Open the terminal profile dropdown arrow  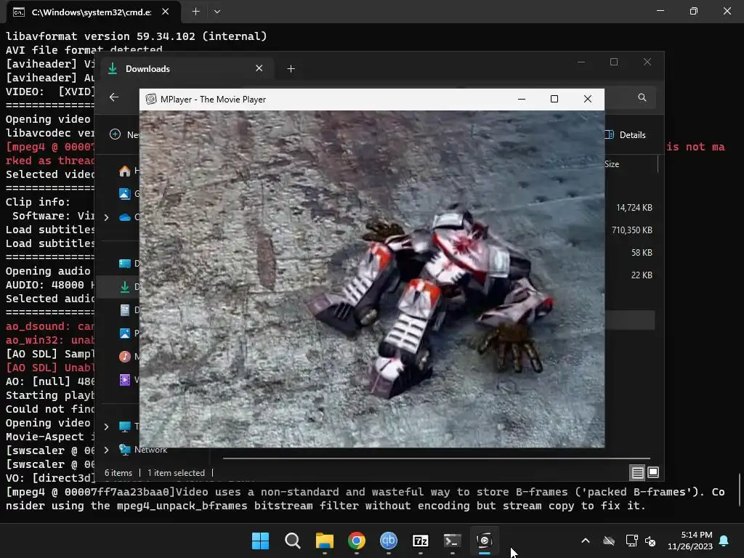(217, 12)
